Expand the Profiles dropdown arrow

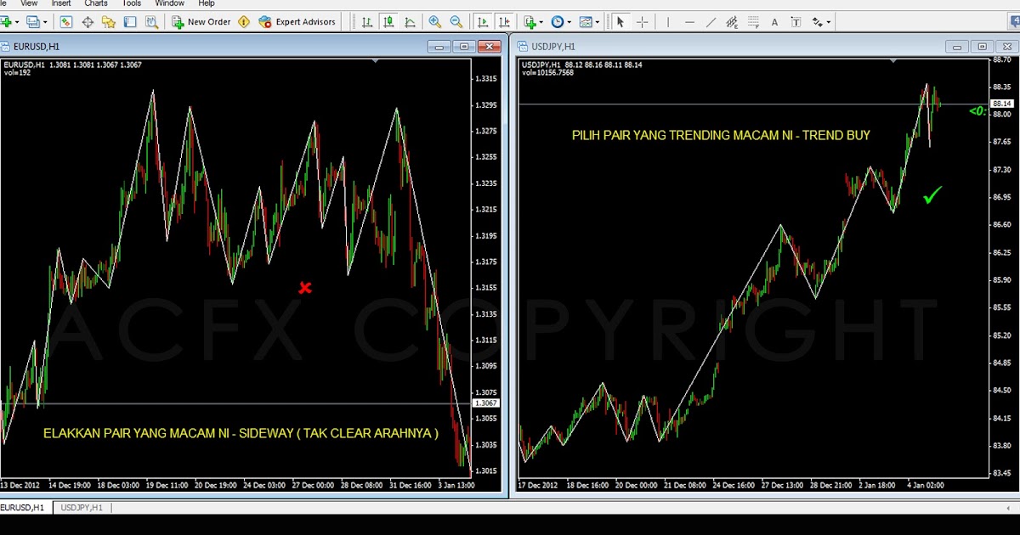tap(44, 21)
